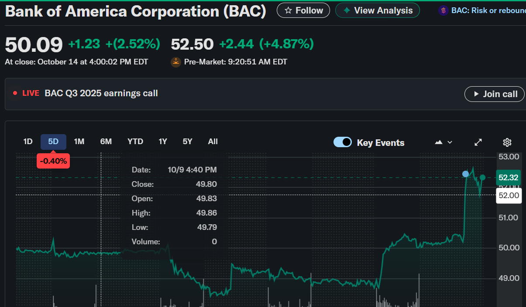Switch to the 1M chart range
Viewport: 526px width, 307px height.
click(x=79, y=142)
